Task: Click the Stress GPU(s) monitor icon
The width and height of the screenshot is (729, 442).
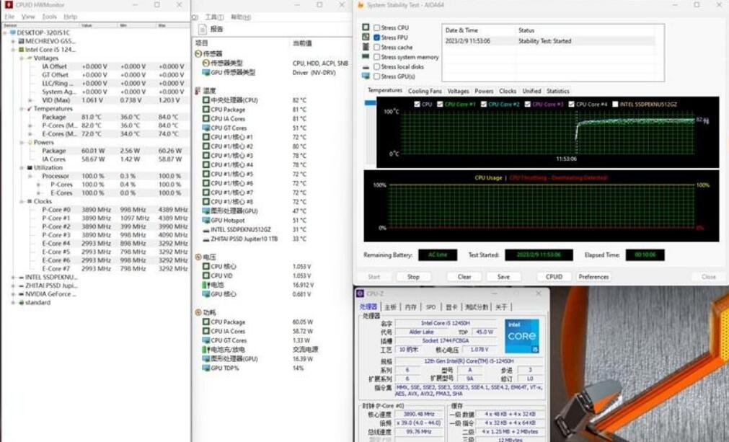Action: [366, 76]
